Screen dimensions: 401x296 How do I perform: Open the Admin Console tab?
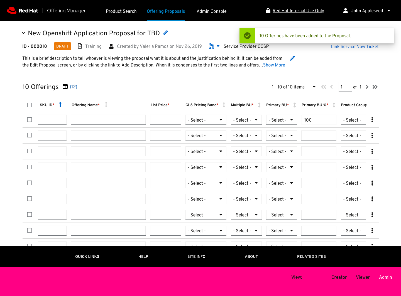(x=211, y=11)
